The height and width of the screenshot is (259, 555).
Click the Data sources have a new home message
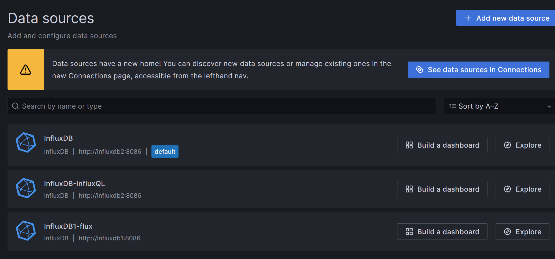pos(221,70)
